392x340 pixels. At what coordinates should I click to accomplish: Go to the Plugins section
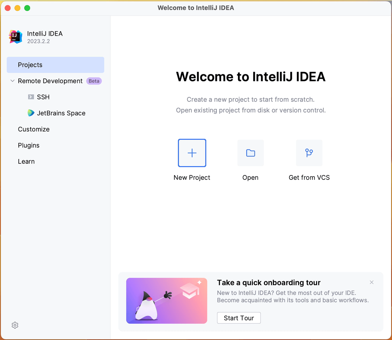pyautogui.click(x=29, y=145)
